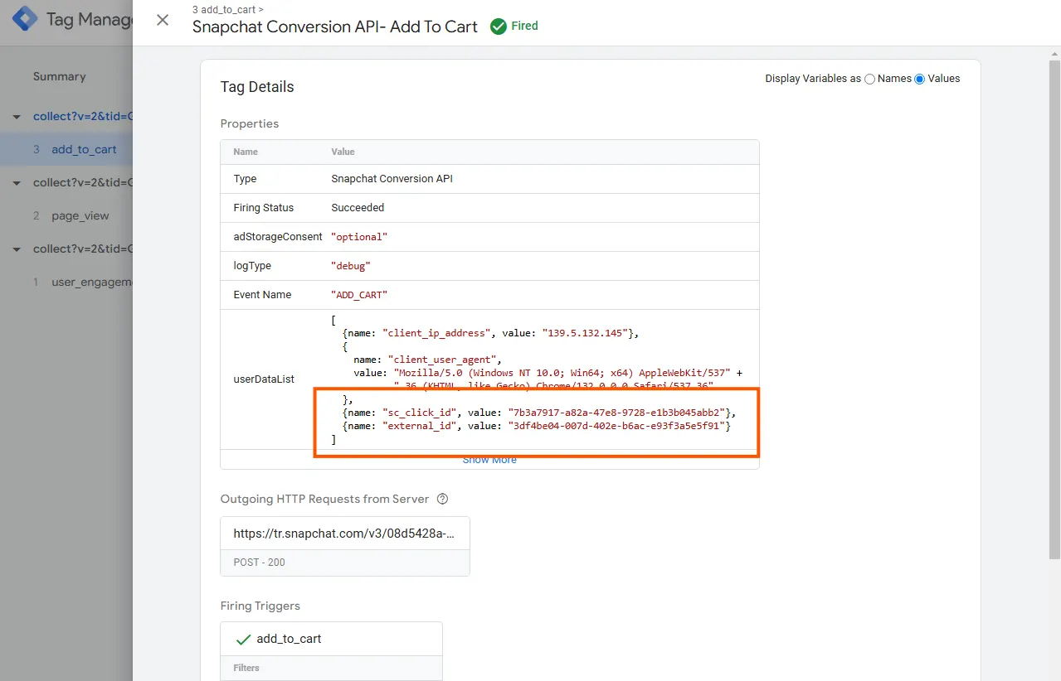Click the 'POST - 200' response status

point(259,563)
